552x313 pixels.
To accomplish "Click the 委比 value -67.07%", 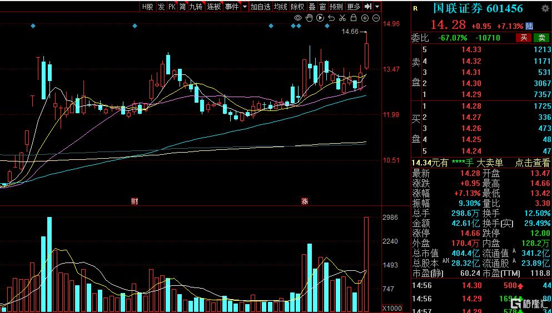I will pos(452,38).
